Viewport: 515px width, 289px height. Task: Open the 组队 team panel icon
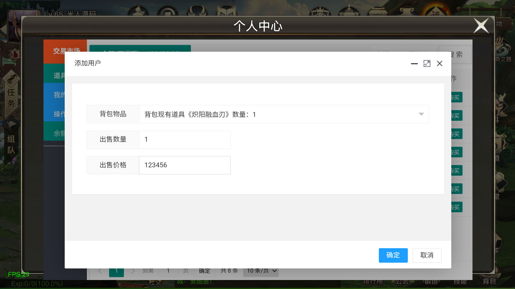click(x=11, y=141)
